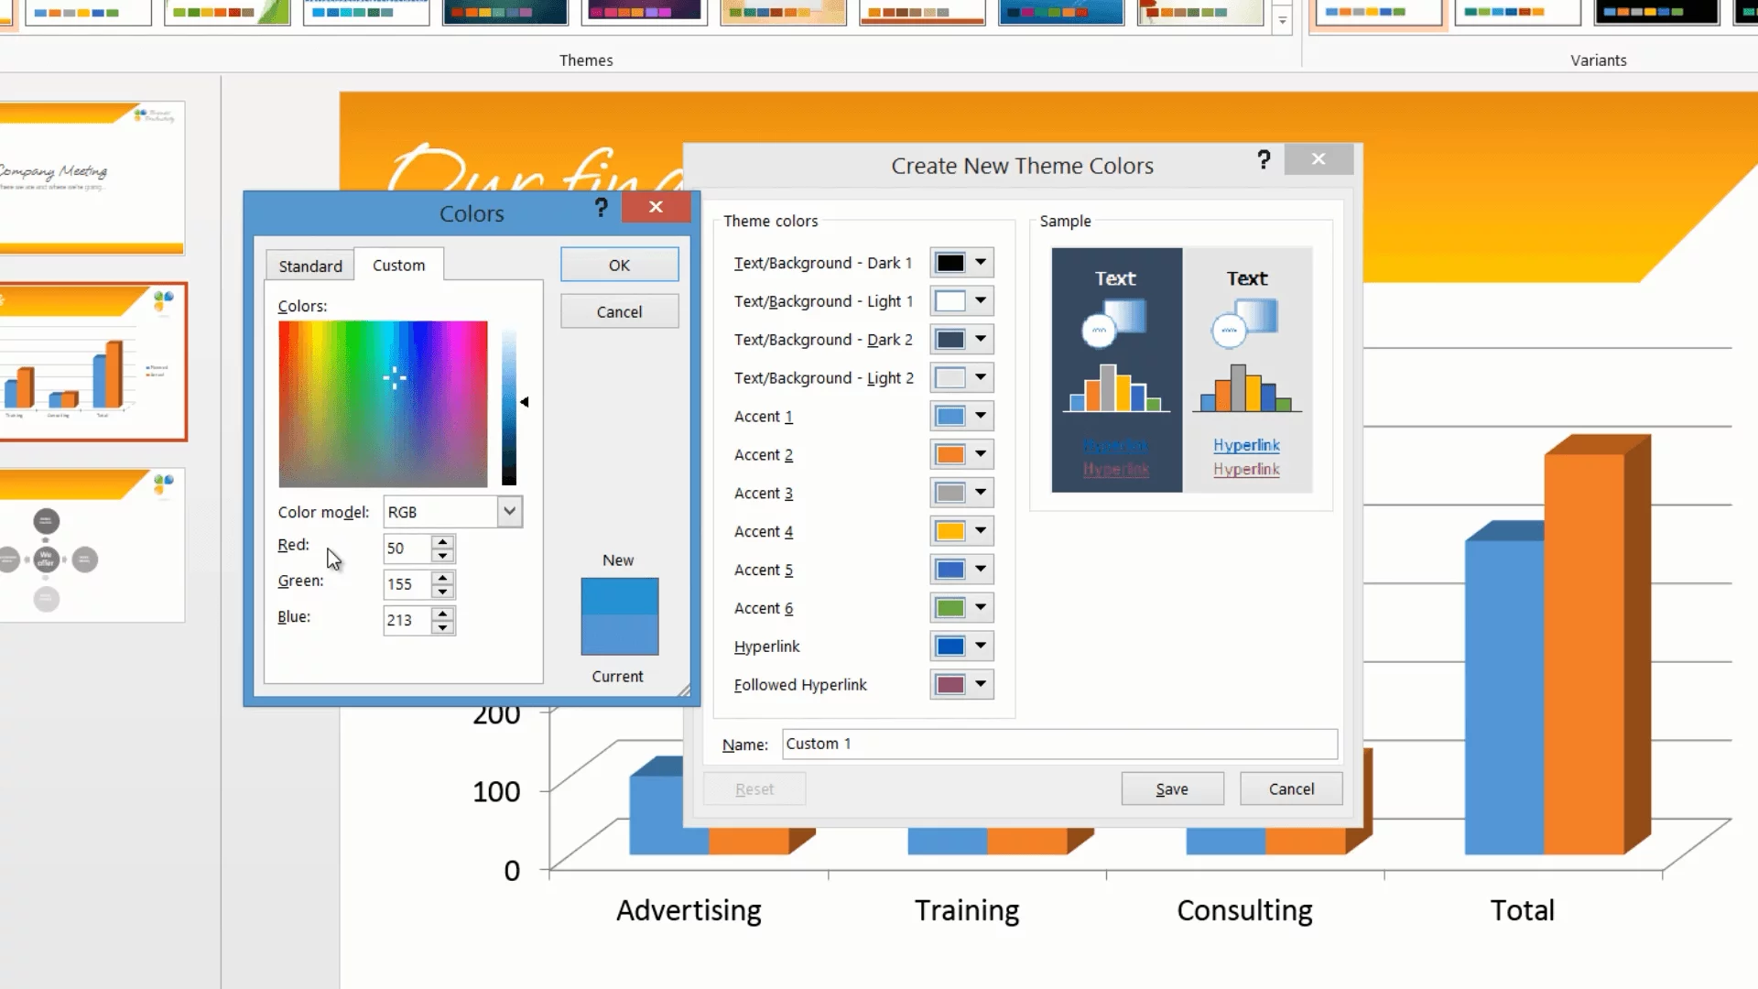Select the Custom tab
This screenshot has width=1758, height=989.
398,265
